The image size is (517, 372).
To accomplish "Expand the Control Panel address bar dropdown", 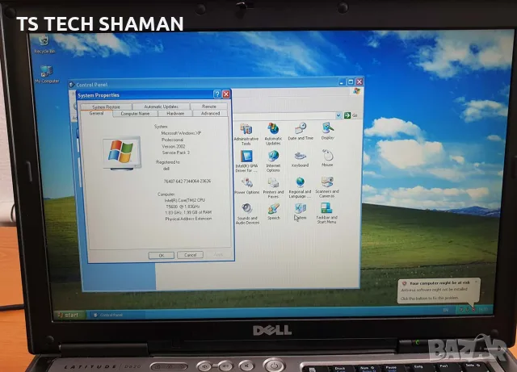I will point(338,115).
